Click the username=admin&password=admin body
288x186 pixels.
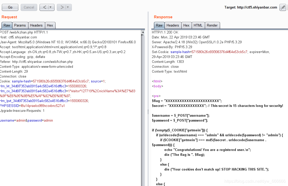[26, 120]
